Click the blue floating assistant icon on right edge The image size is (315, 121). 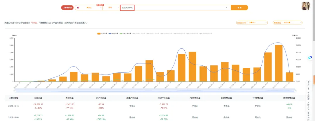click(x=310, y=58)
